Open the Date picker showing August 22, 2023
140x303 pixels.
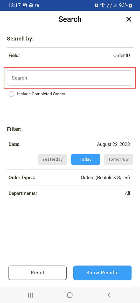[x=70, y=144]
